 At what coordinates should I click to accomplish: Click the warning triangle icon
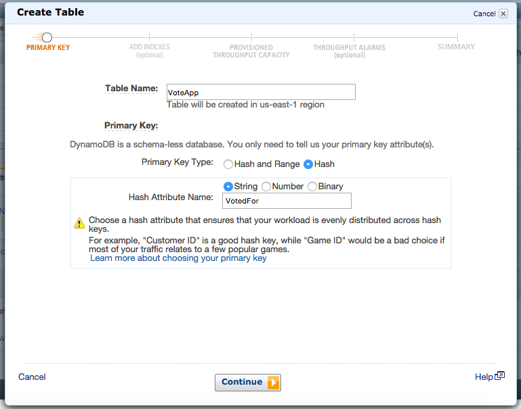79,223
